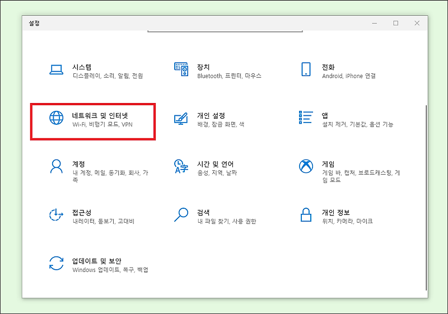Select the 네트워크 및 인터넷 globe icon
448x314 pixels.
57,118
